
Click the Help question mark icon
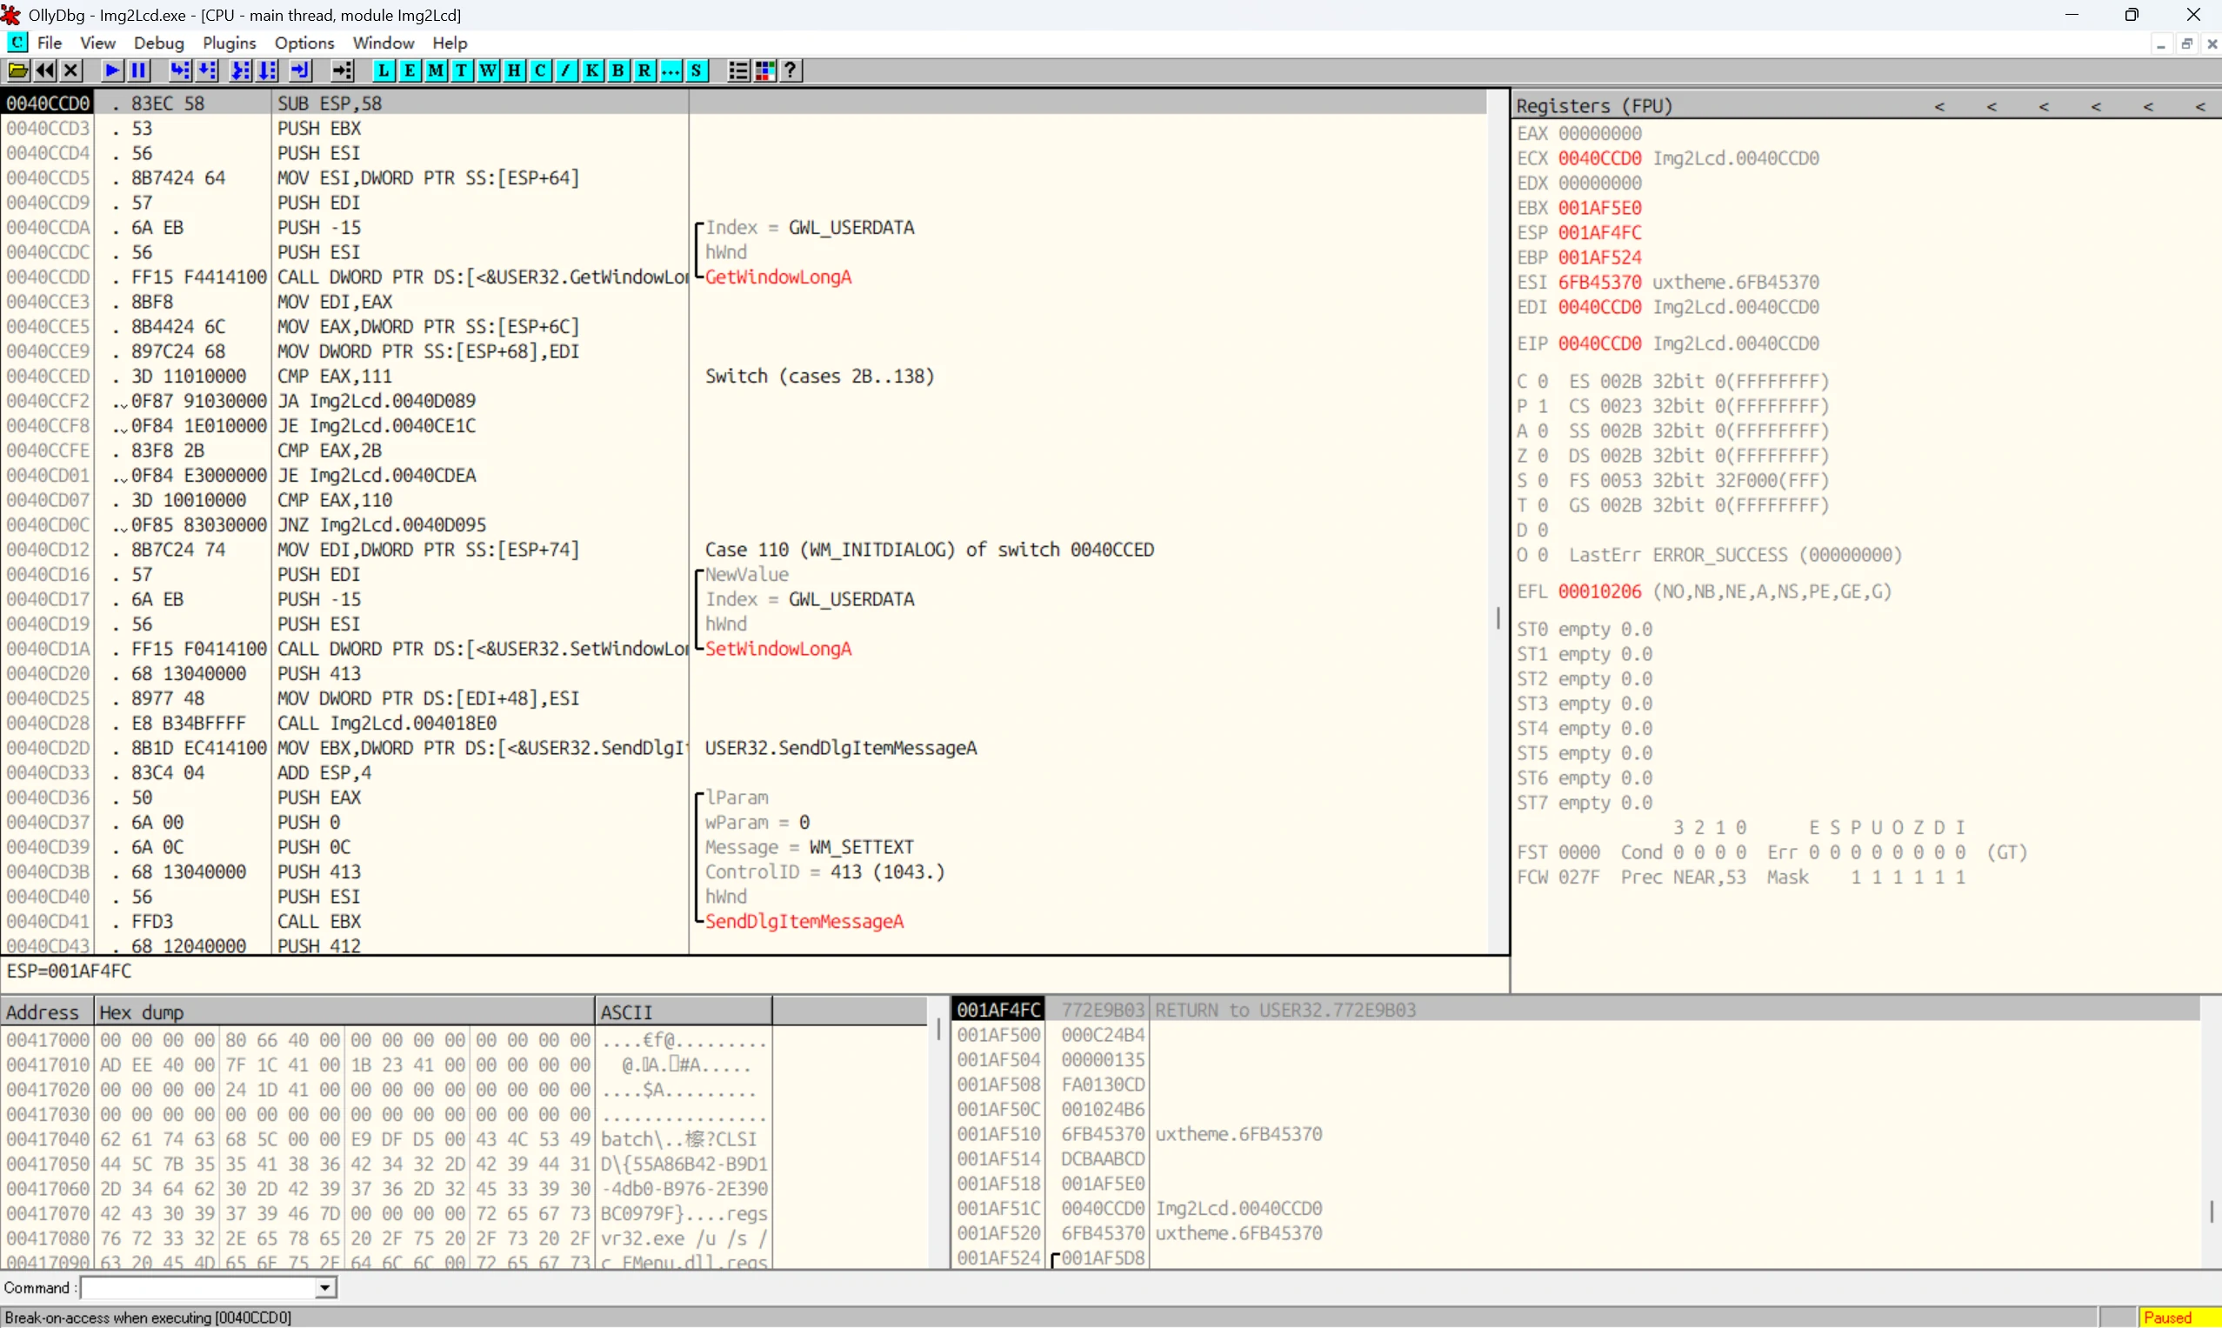point(791,70)
